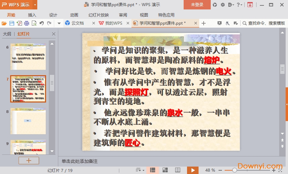The image size is (288, 174).
Task: Switch to normal view mode
Action: point(153,170)
